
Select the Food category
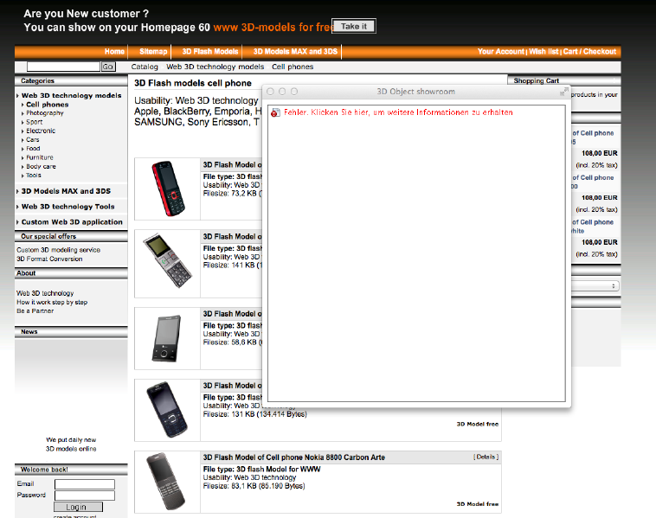click(x=33, y=149)
